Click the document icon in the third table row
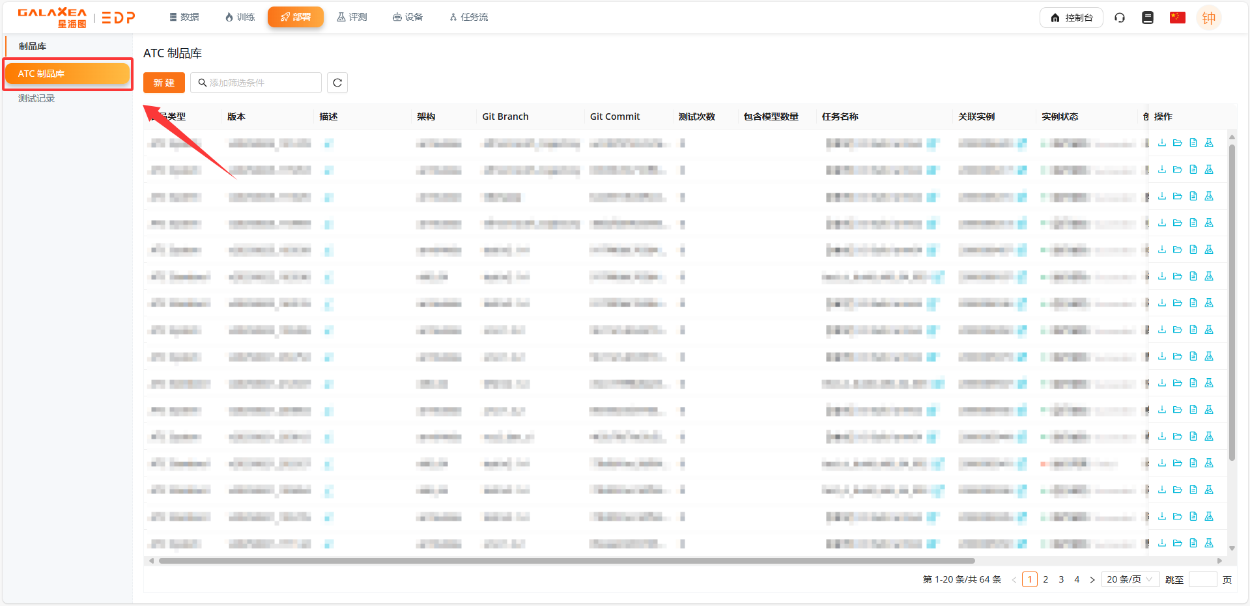Viewport: 1250px width, 606px height. pos(1193,196)
